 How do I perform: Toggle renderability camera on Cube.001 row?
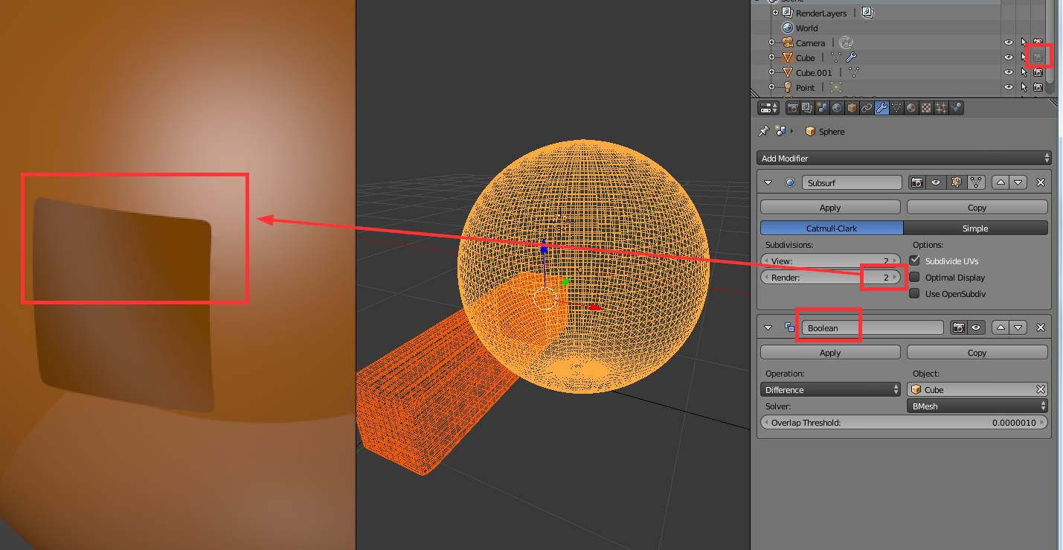tap(1038, 72)
